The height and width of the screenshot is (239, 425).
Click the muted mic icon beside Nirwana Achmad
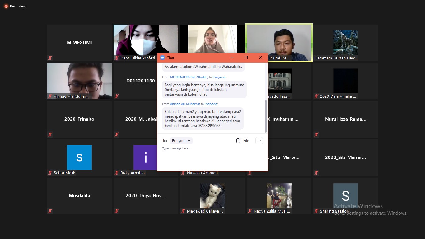point(183,173)
